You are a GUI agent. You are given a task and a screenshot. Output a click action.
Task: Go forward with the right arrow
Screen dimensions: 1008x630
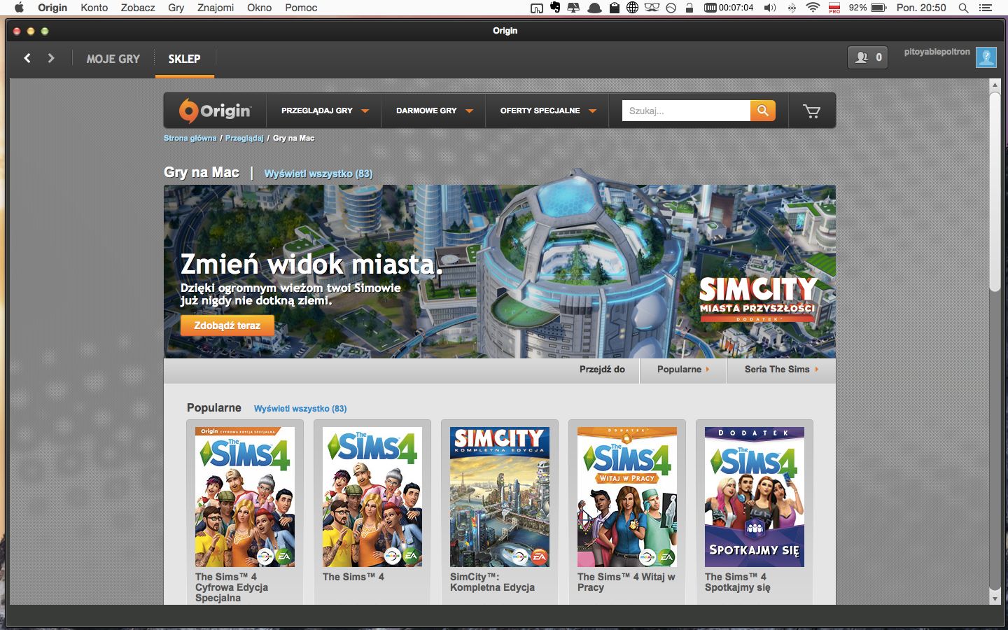pos(50,58)
